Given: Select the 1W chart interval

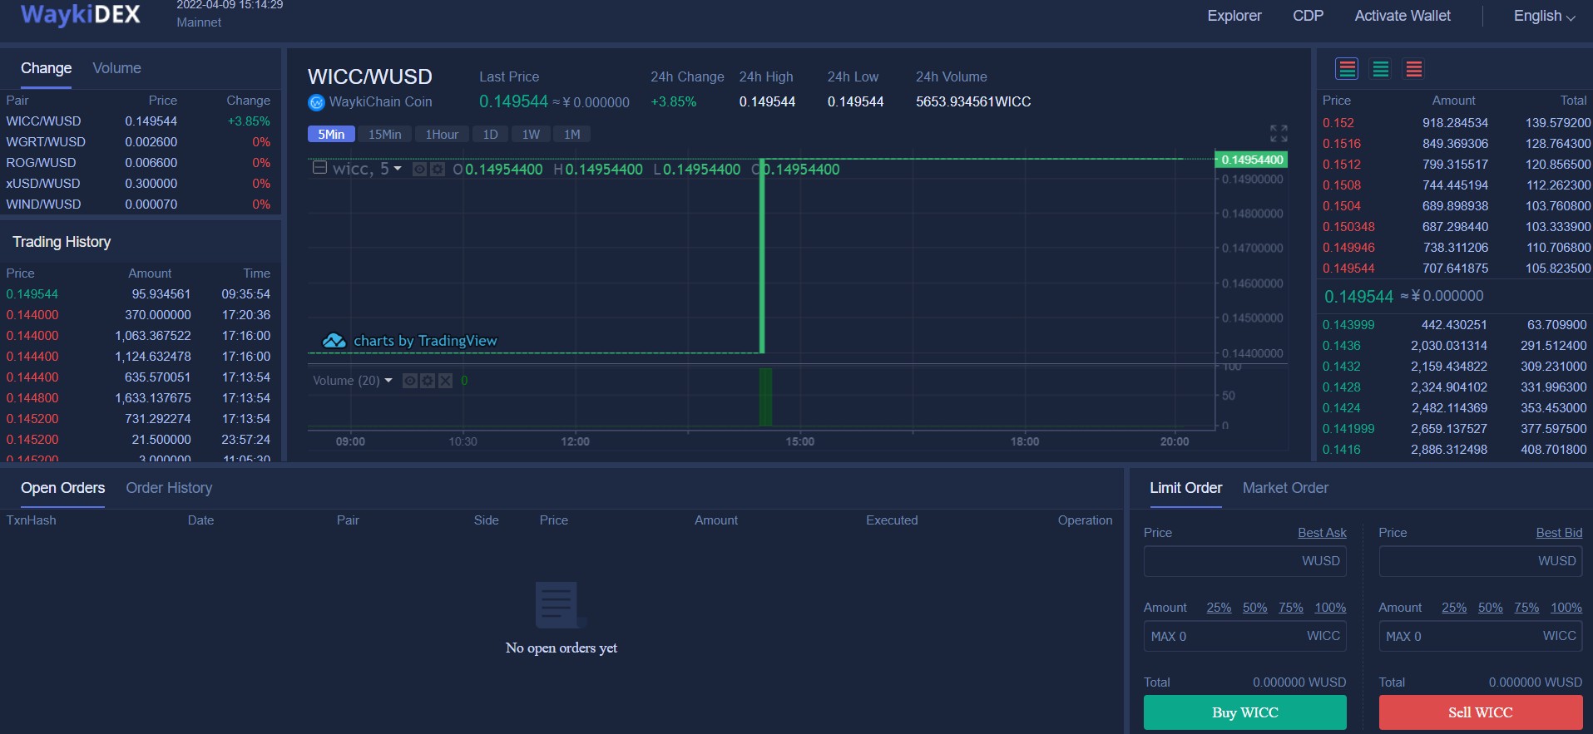Looking at the screenshot, I should tap(531, 134).
